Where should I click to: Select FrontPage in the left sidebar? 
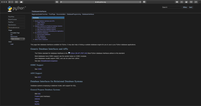coord(16,17)
